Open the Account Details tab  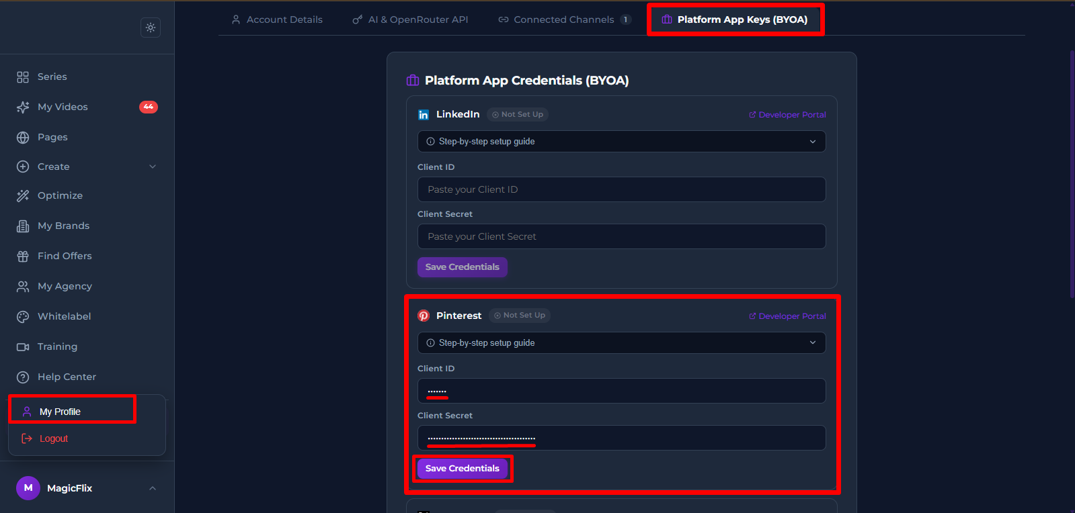click(x=277, y=19)
